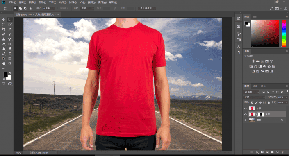Open the workspace switcher icon
Screen dimensions: 289x156
pos(277,9)
